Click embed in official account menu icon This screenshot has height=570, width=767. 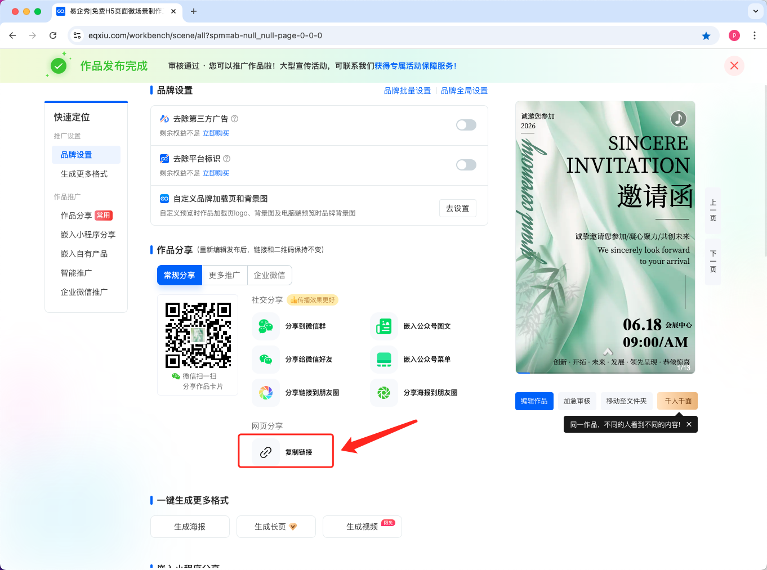[x=384, y=360]
